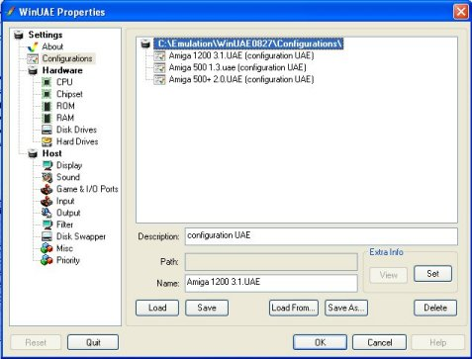Select Configurations in the settings tree
This screenshot has height=359, width=472.
67,58
